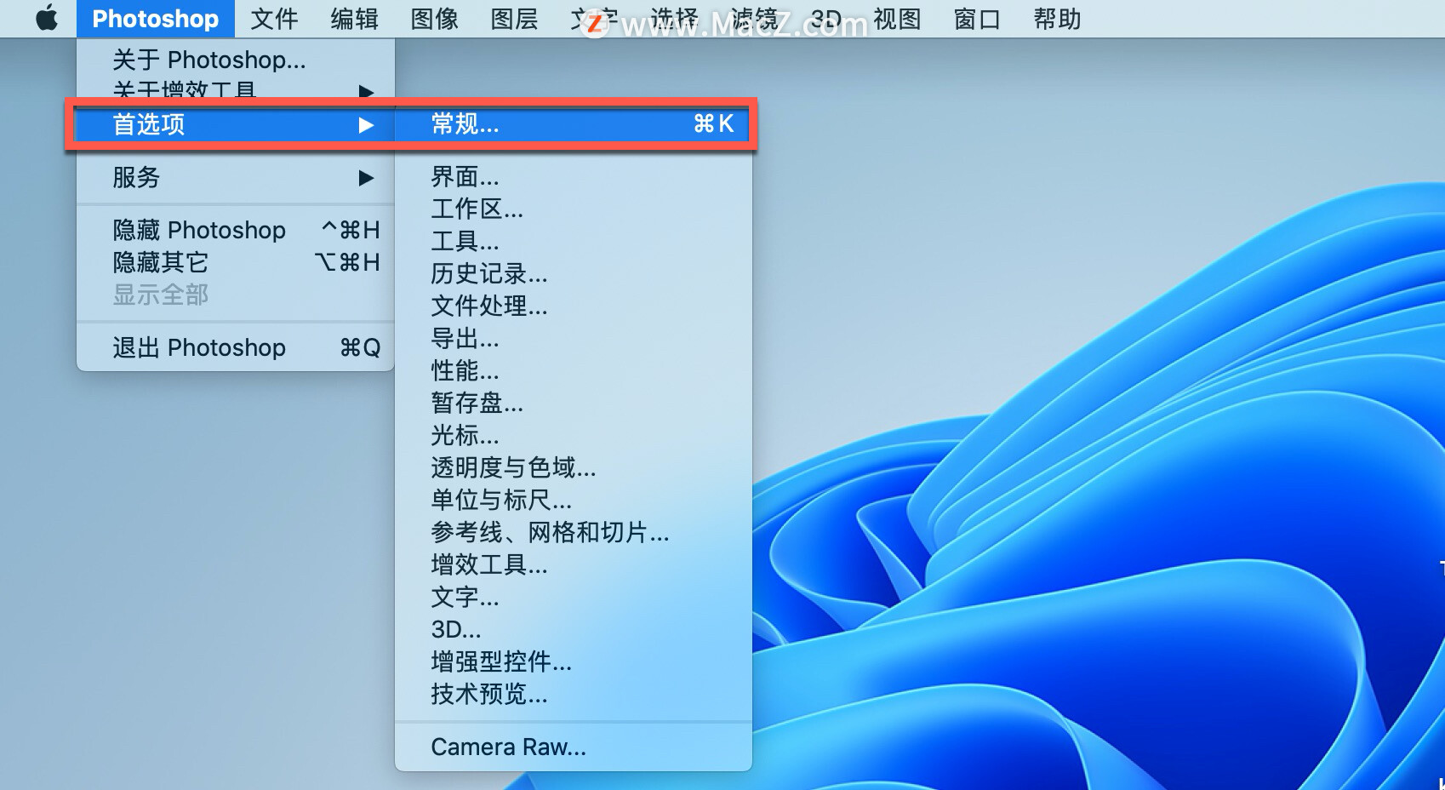This screenshot has width=1445, height=790.
Task: Open 增强型控件... preferences
Action: 574,662
